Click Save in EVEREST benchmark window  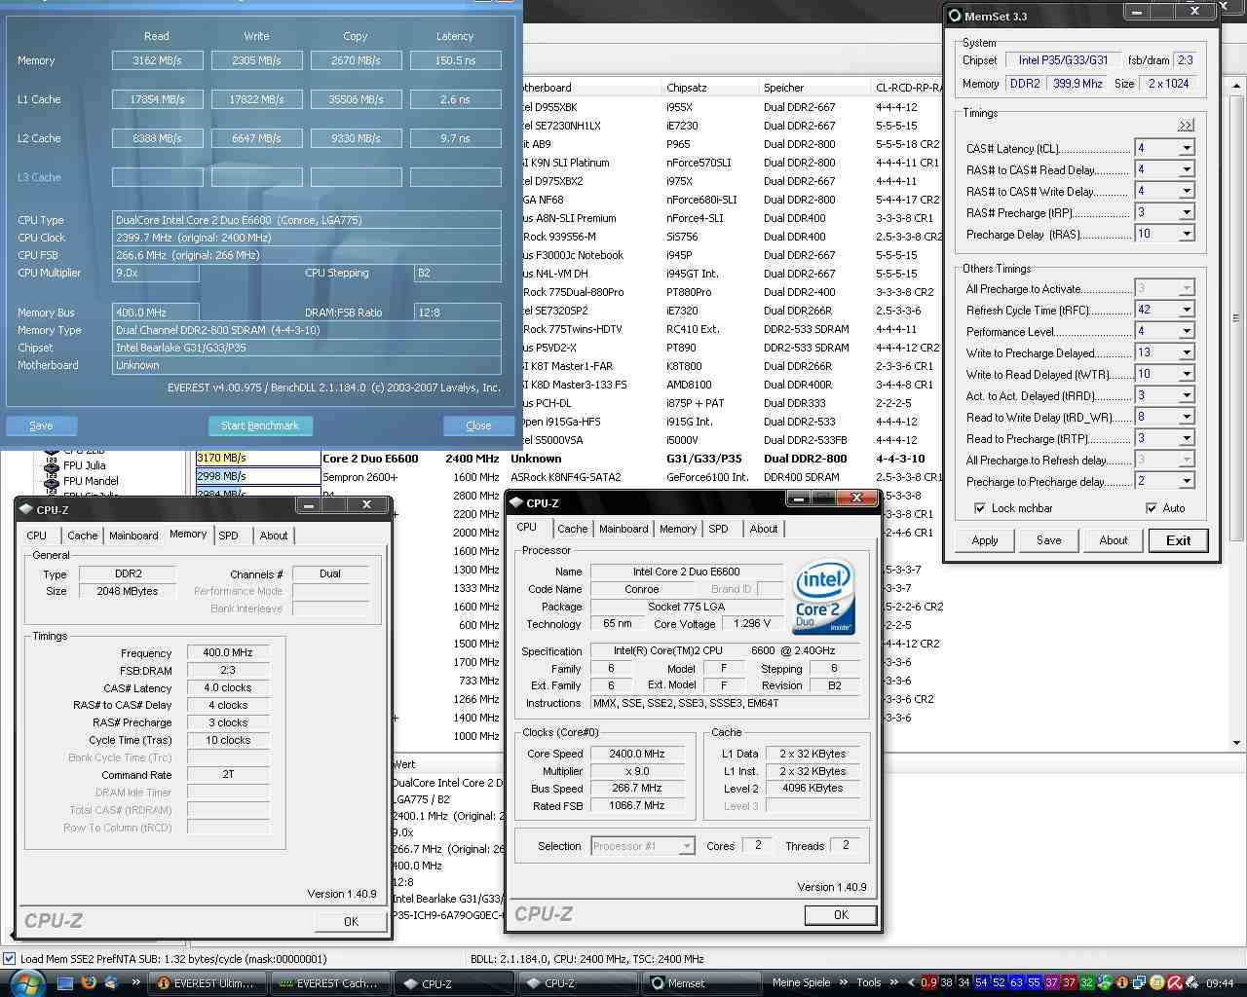pos(41,425)
